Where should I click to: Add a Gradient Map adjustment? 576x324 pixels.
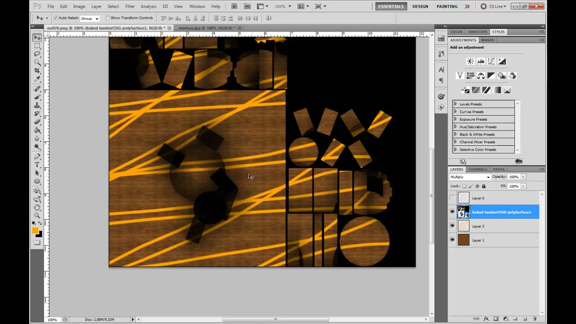pyautogui.click(x=497, y=90)
